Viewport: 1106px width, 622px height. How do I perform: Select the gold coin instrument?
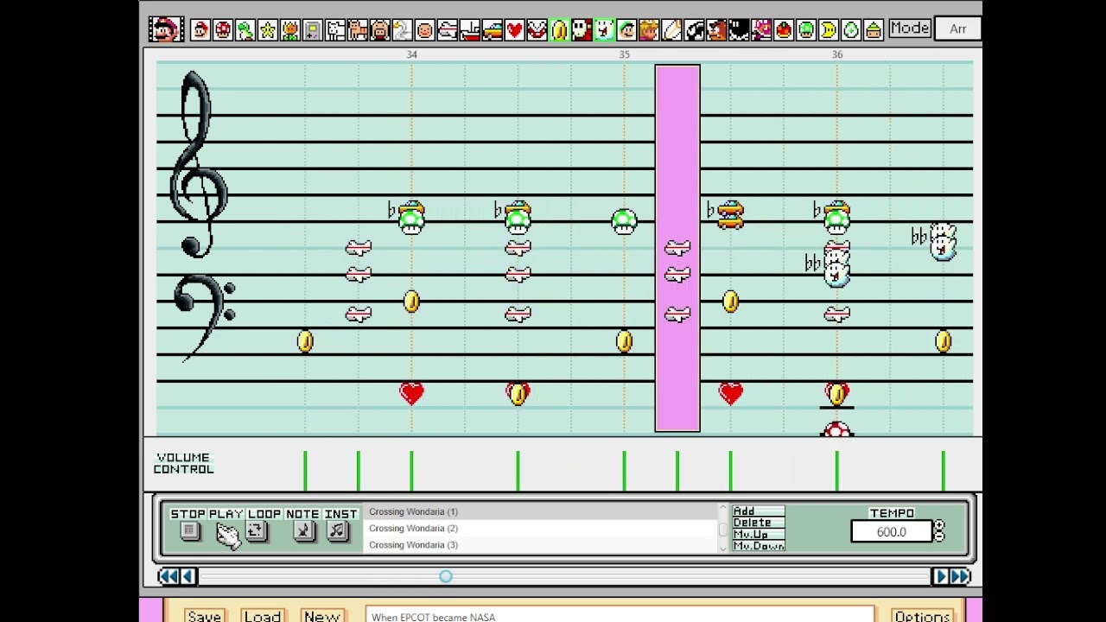[560, 30]
